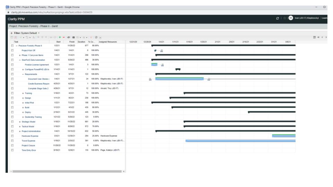Open the Filter System Default dropdown arrow
Image resolution: width=333 pixels, height=187 pixels.
click(39, 33)
